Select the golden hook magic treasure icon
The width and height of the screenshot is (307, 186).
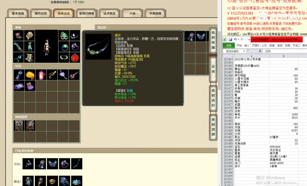[52, 75]
